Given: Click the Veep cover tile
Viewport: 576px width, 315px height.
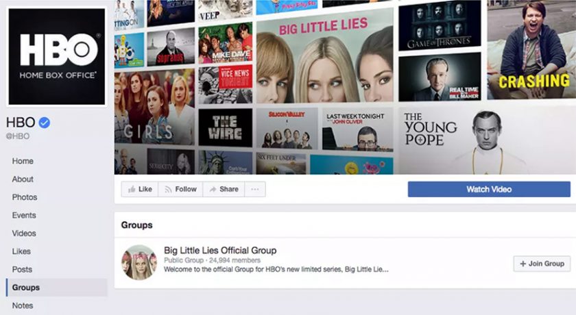Looking at the screenshot, I should (225, 10).
